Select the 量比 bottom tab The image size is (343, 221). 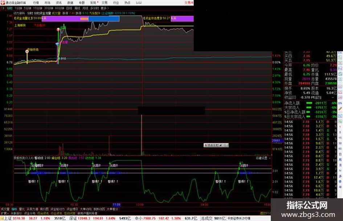(22, 209)
